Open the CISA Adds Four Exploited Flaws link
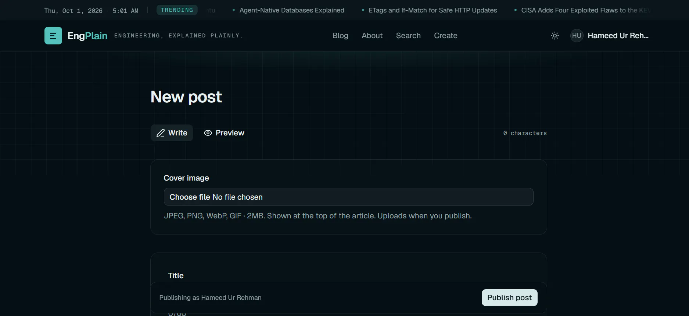689x316 pixels. pyautogui.click(x=586, y=10)
